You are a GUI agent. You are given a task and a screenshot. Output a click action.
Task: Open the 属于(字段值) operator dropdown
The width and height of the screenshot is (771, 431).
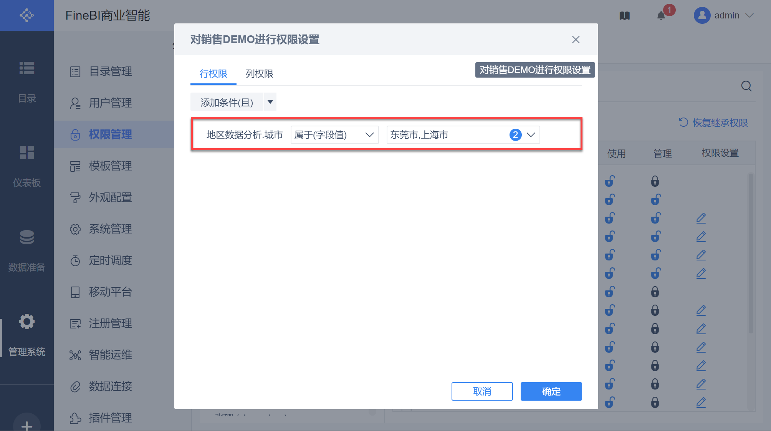click(334, 135)
